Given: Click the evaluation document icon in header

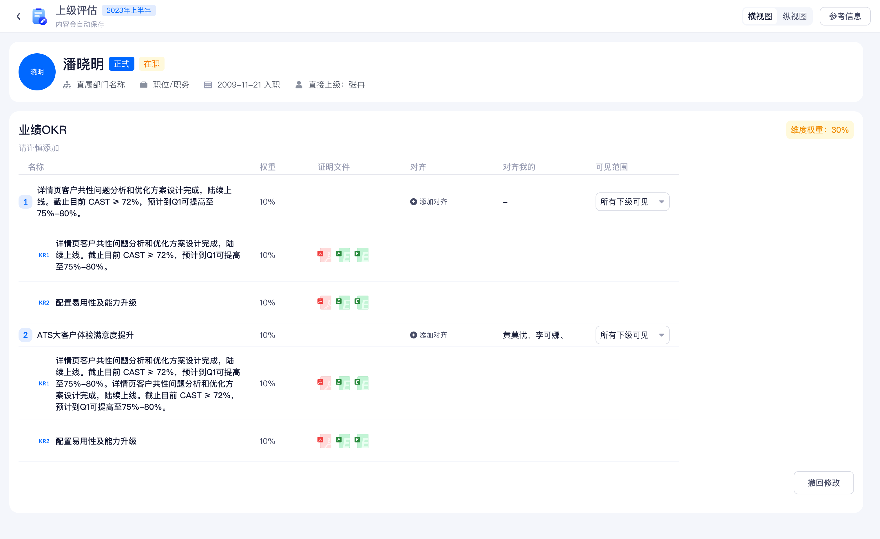Looking at the screenshot, I should pos(39,16).
